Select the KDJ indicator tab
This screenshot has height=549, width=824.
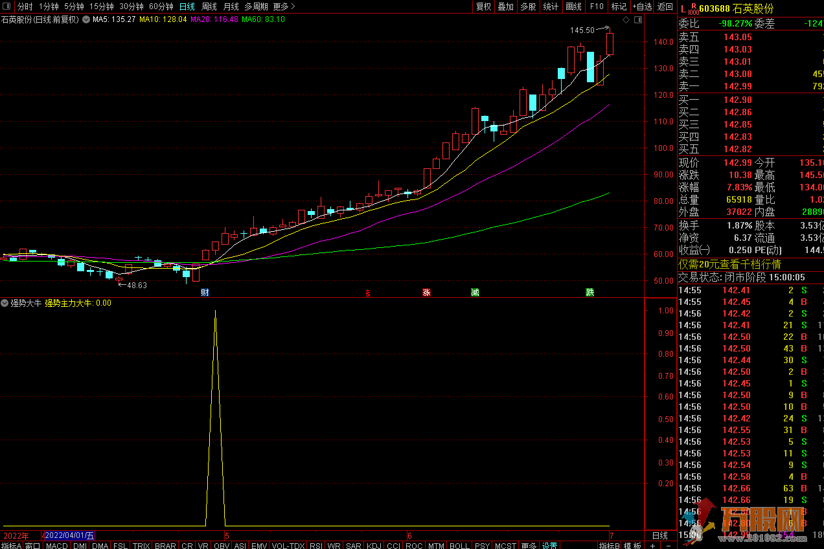pyautogui.click(x=376, y=546)
